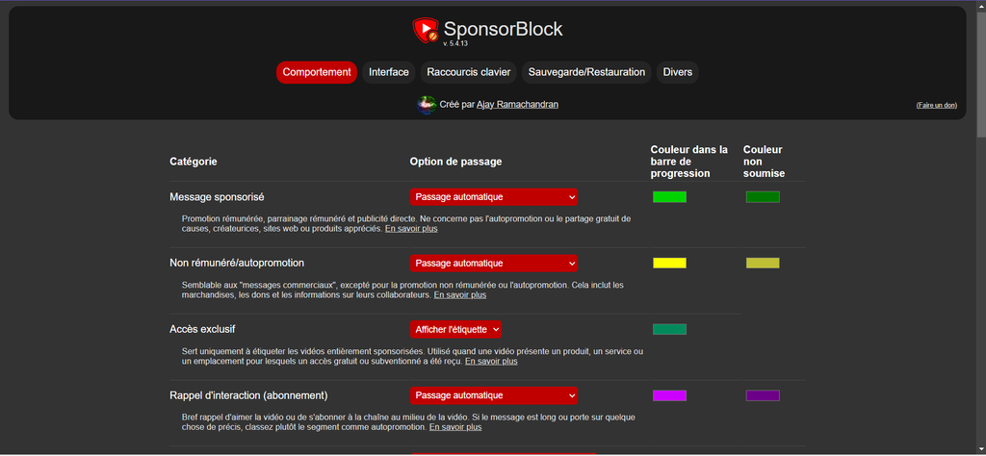986x456 pixels.
Task: Click Ajay Ramachandran's avatar image
Action: [427, 104]
